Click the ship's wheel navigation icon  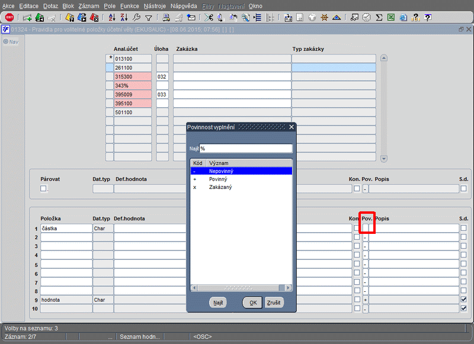point(324,18)
